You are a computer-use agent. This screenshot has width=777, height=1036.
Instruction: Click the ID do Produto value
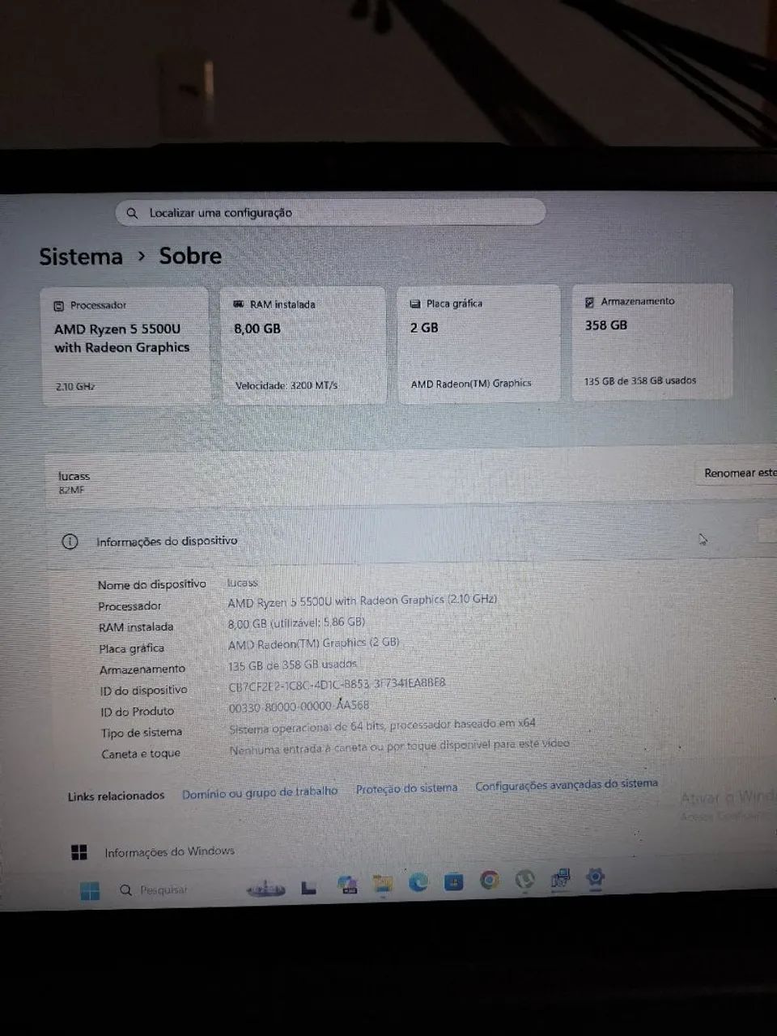tap(299, 706)
